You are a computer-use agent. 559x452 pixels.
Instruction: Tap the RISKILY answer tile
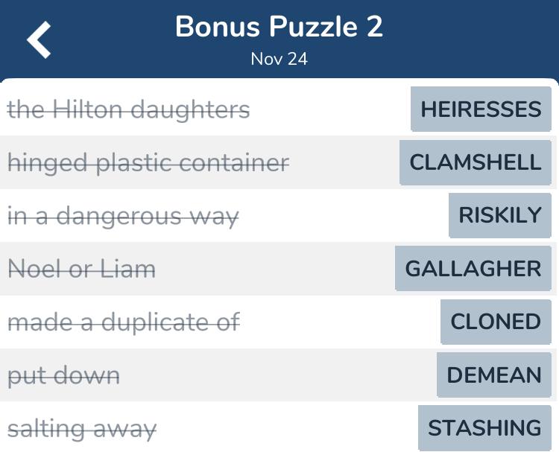pyautogui.click(x=500, y=215)
